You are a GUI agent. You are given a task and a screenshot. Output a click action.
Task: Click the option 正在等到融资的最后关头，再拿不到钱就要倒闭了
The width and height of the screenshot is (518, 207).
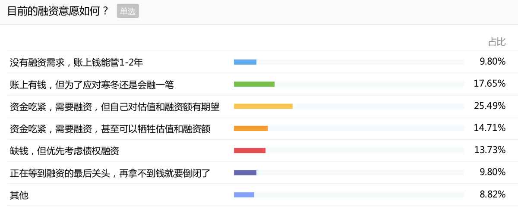coord(110,173)
